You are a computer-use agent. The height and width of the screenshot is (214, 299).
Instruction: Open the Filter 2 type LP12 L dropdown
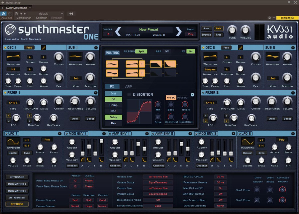(210, 103)
